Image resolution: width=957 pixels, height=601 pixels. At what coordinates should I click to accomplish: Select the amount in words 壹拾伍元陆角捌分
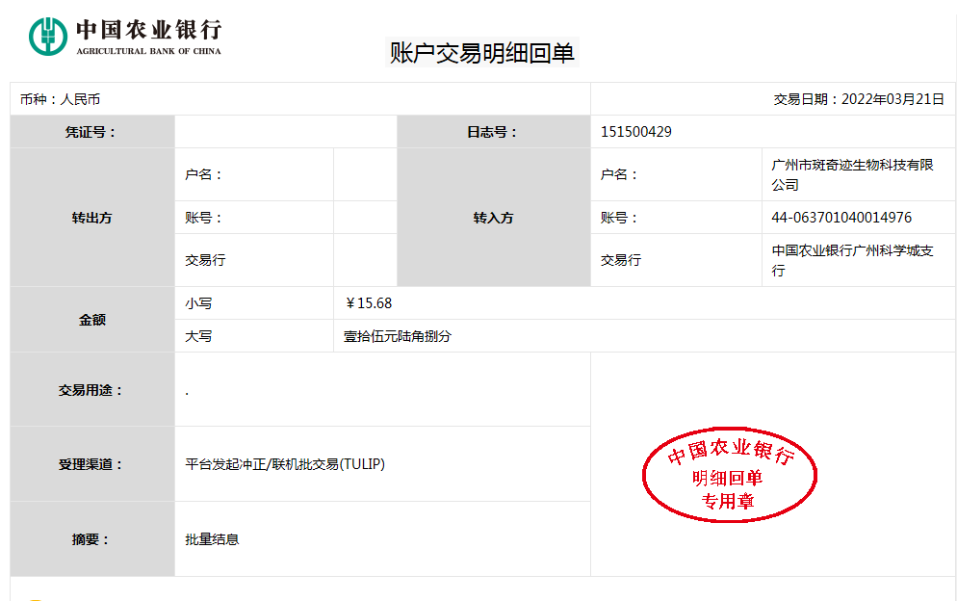(398, 336)
